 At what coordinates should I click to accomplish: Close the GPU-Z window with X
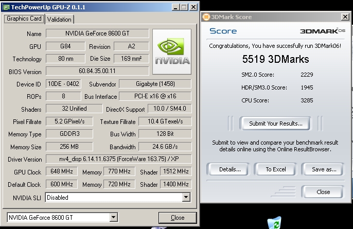(x=193, y=7)
